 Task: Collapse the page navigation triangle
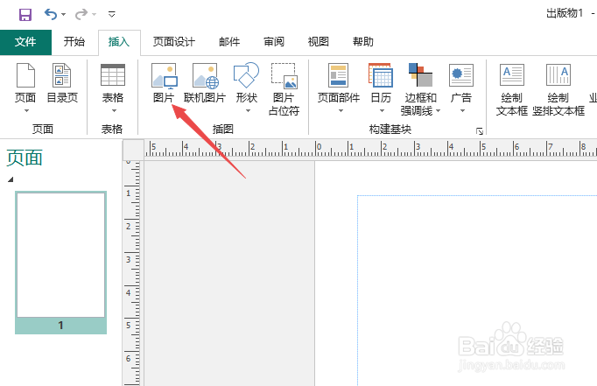click(11, 179)
